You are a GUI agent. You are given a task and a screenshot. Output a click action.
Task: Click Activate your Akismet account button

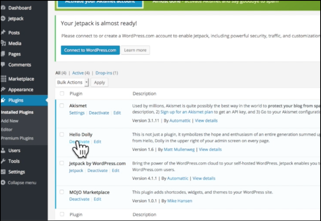100,4
